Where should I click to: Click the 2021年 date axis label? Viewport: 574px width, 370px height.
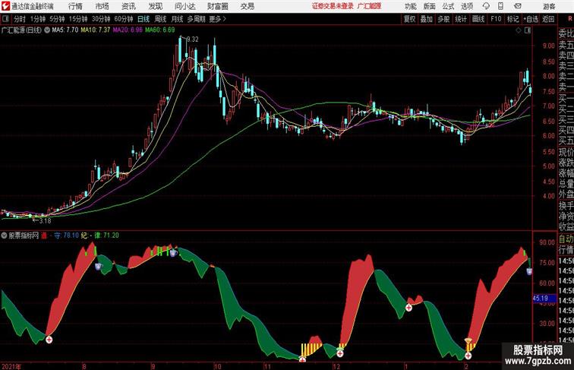tap(11, 366)
